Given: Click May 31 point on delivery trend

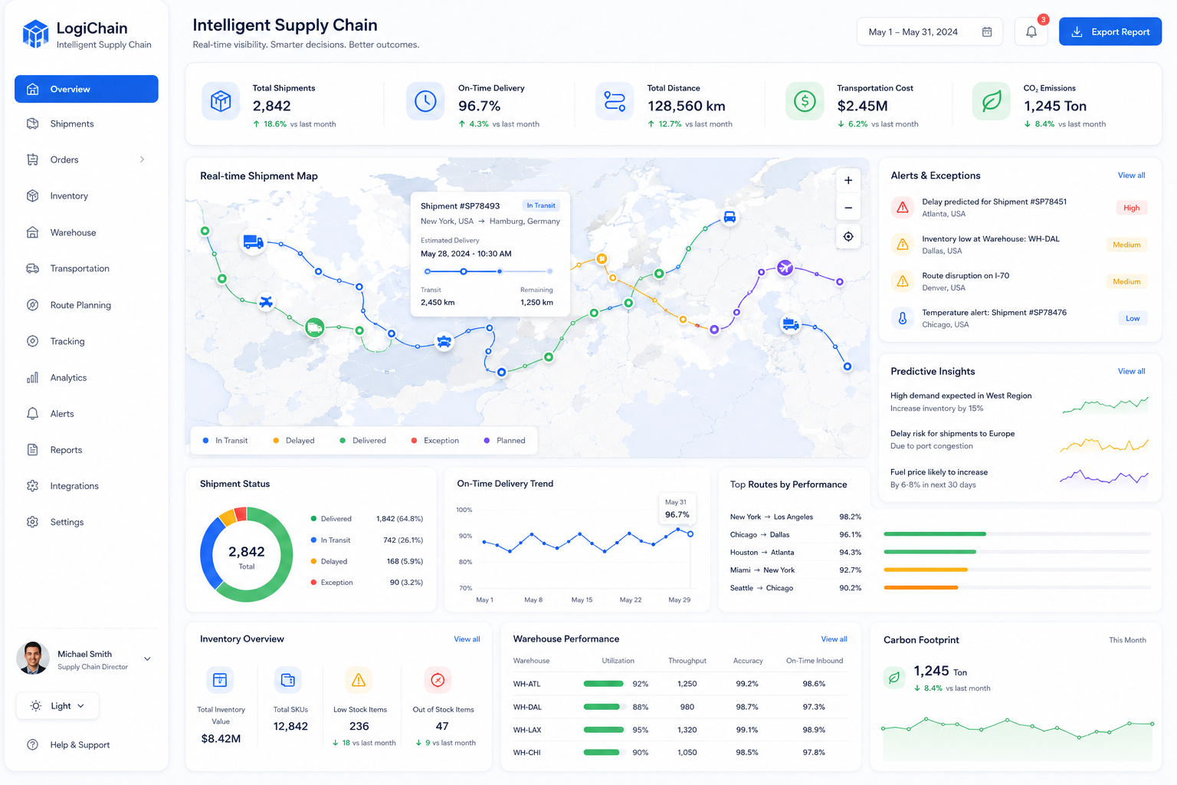Looking at the screenshot, I should 690,534.
